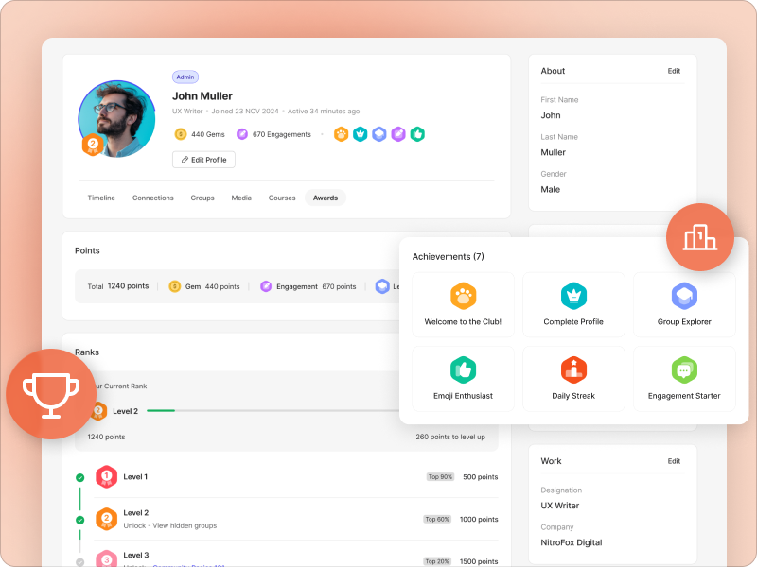Click the '260 points to level up' text
The width and height of the screenshot is (757, 567).
450,437
